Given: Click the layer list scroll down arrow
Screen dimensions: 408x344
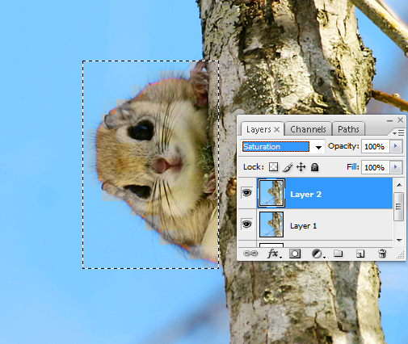Looking at the screenshot, I should tap(399, 240).
